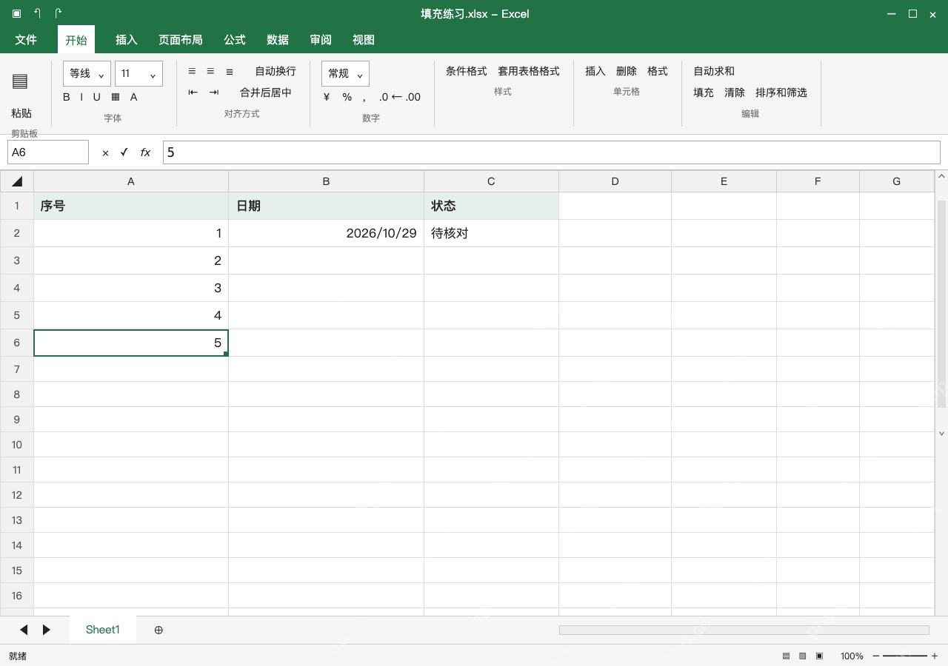Image resolution: width=948 pixels, height=666 pixels.
Task: Toggle 自动换行 wrap text
Action: 276,71
